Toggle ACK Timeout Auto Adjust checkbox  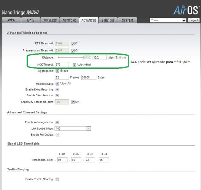coord(74,65)
